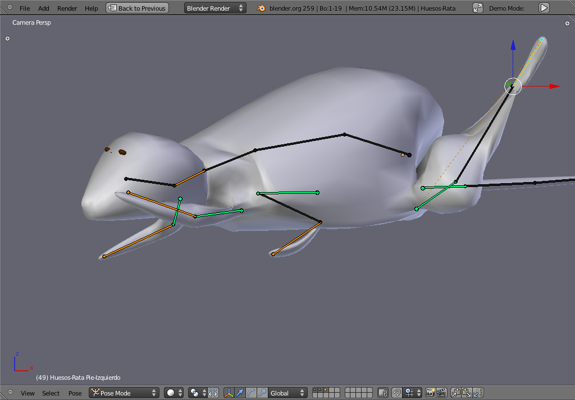Open the Global orientation dropdown
Image resolution: width=575 pixels, height=400 pixels.
click(287, 393)
